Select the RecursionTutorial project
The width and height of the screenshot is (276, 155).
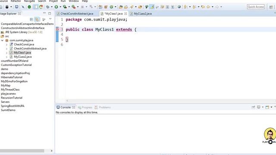(x=12, y=98)
